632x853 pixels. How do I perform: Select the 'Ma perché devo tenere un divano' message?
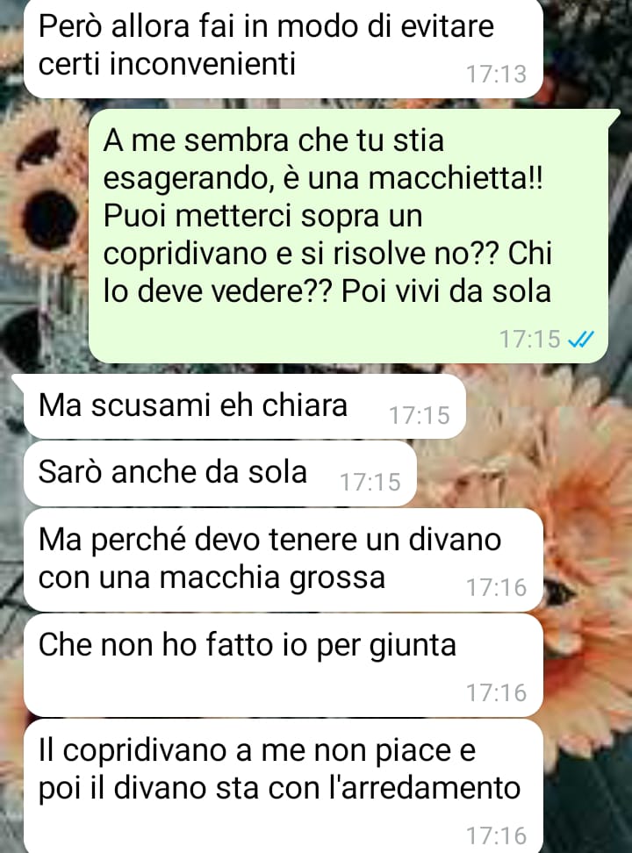[x=284, y=560]
